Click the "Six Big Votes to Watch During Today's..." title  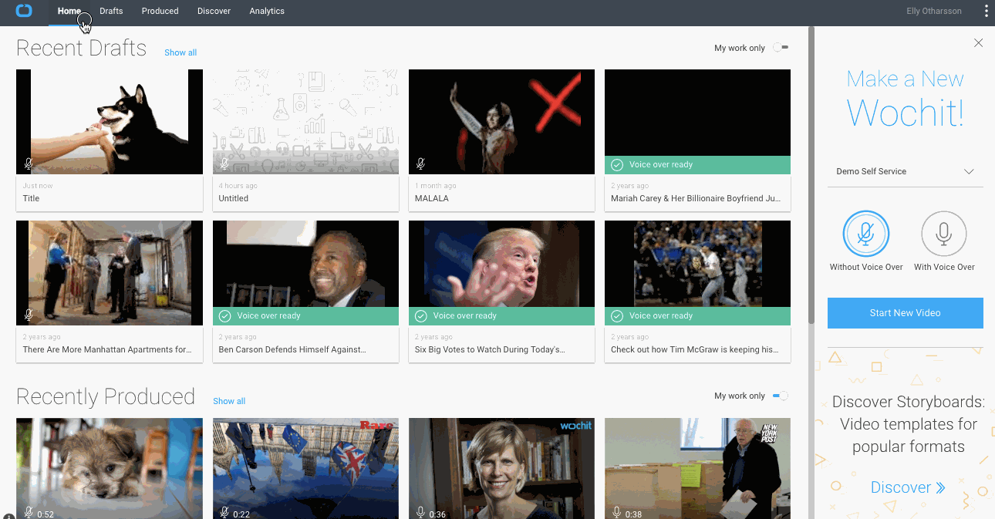pyautogui.click(x=490, y=349)
